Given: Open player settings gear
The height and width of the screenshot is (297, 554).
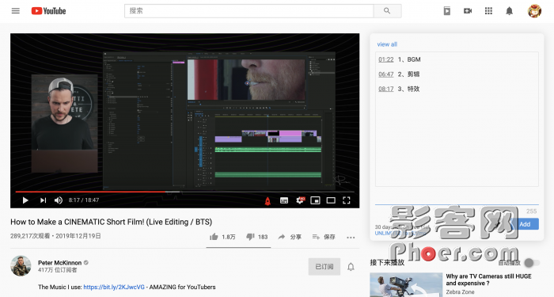Looking at the screenshot, I should point(300,200).
